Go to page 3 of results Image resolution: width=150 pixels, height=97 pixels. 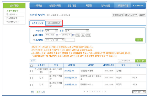click(95, 91)
